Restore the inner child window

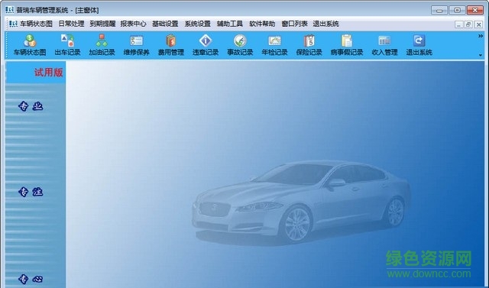tap(468, 24)
